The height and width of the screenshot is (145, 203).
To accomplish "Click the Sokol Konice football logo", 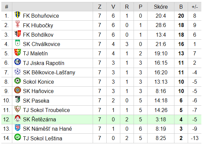I will [x=18, y=81].
